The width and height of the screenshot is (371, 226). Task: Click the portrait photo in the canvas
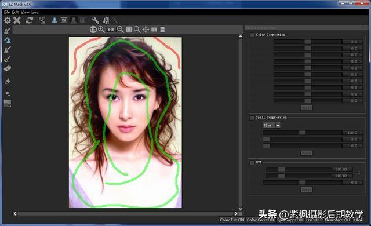[x=125, y=122]
